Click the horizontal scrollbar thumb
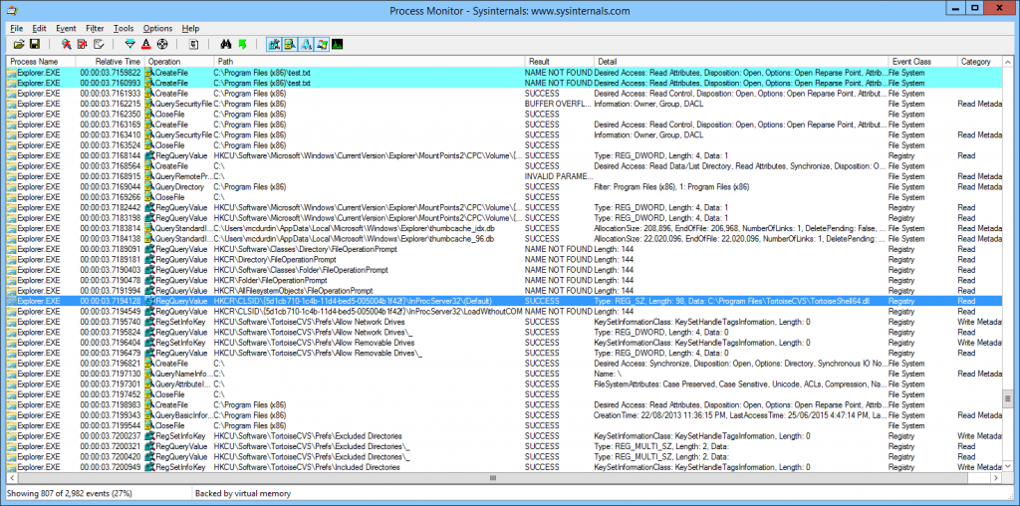The image size is (1020, 506). coord(492,477)
